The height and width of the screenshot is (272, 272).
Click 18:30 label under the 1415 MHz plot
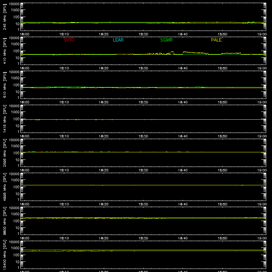point(143,136)
